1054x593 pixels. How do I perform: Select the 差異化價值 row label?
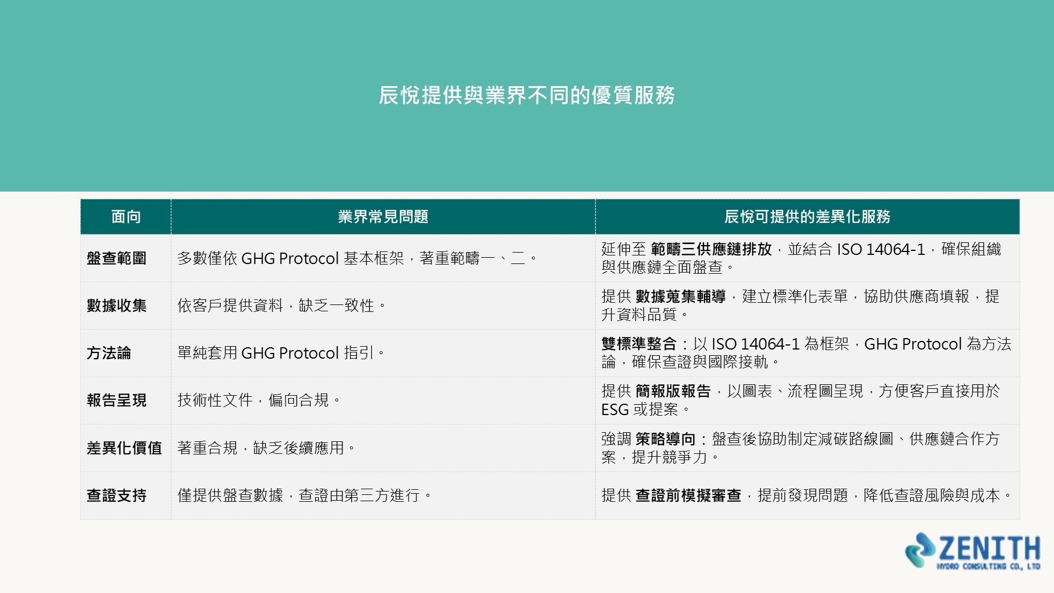(124, 448)
